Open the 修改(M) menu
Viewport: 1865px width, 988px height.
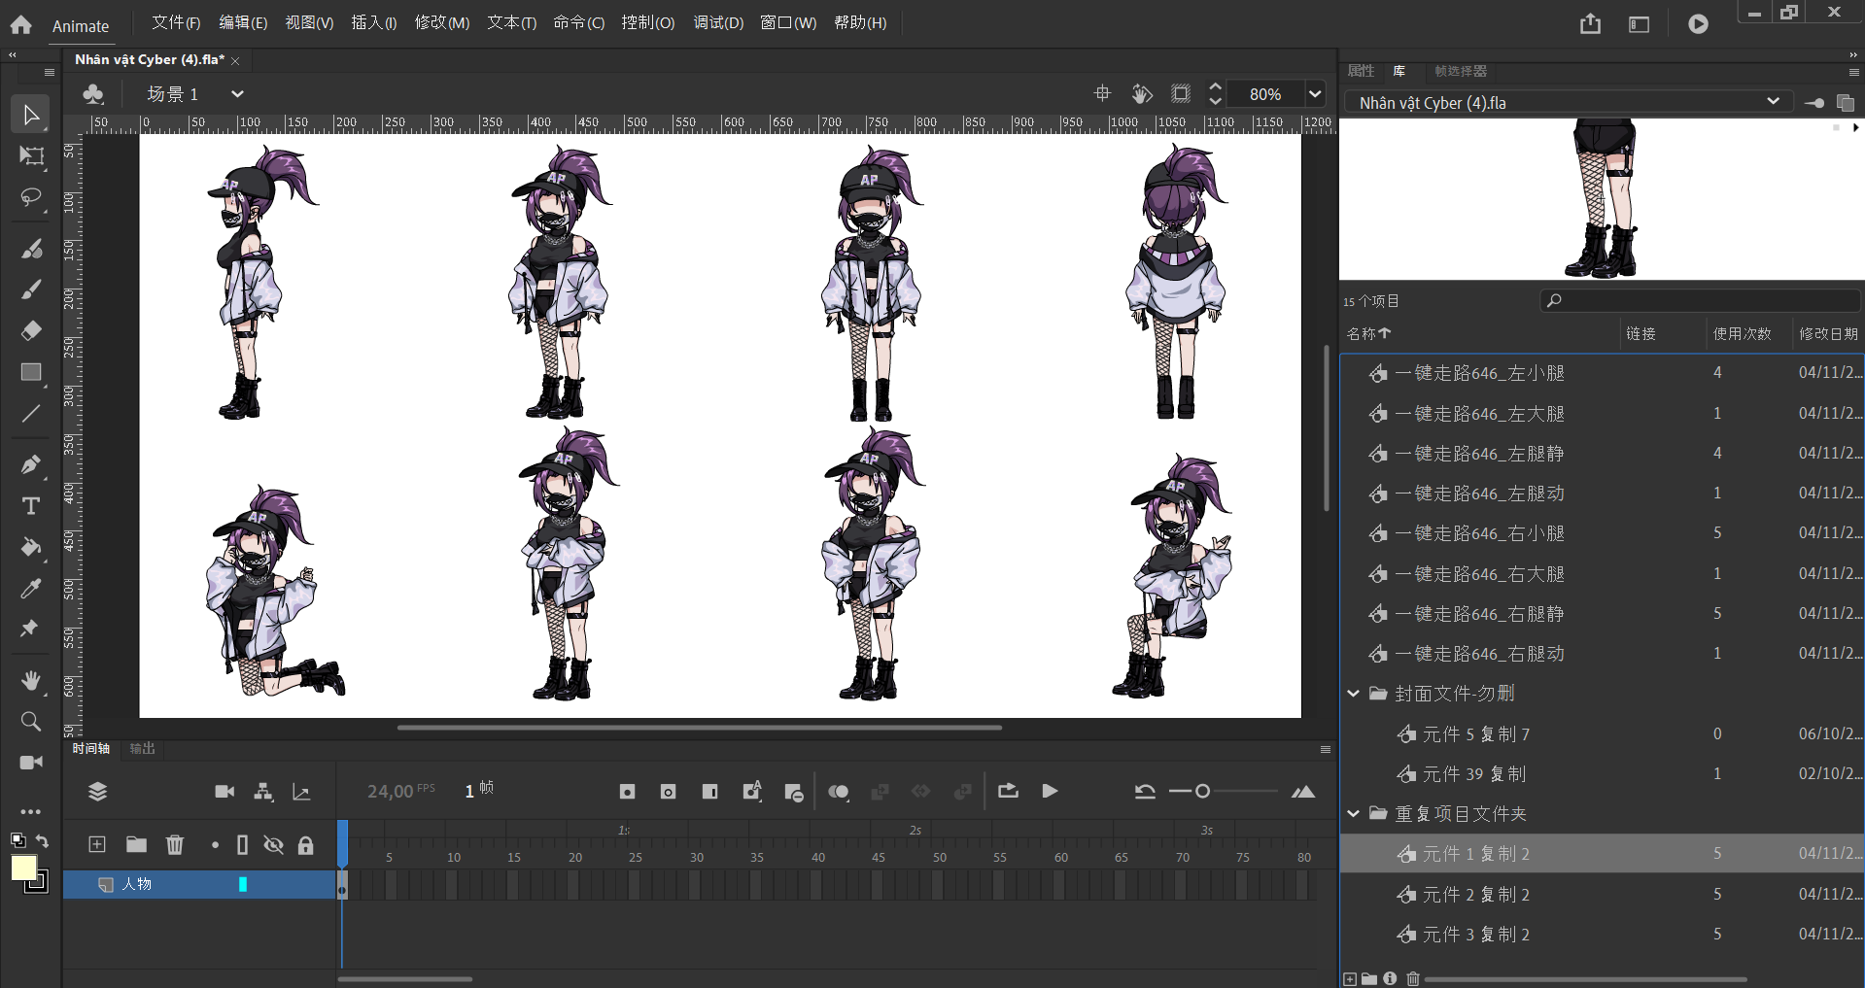click(x=441, y=22)
